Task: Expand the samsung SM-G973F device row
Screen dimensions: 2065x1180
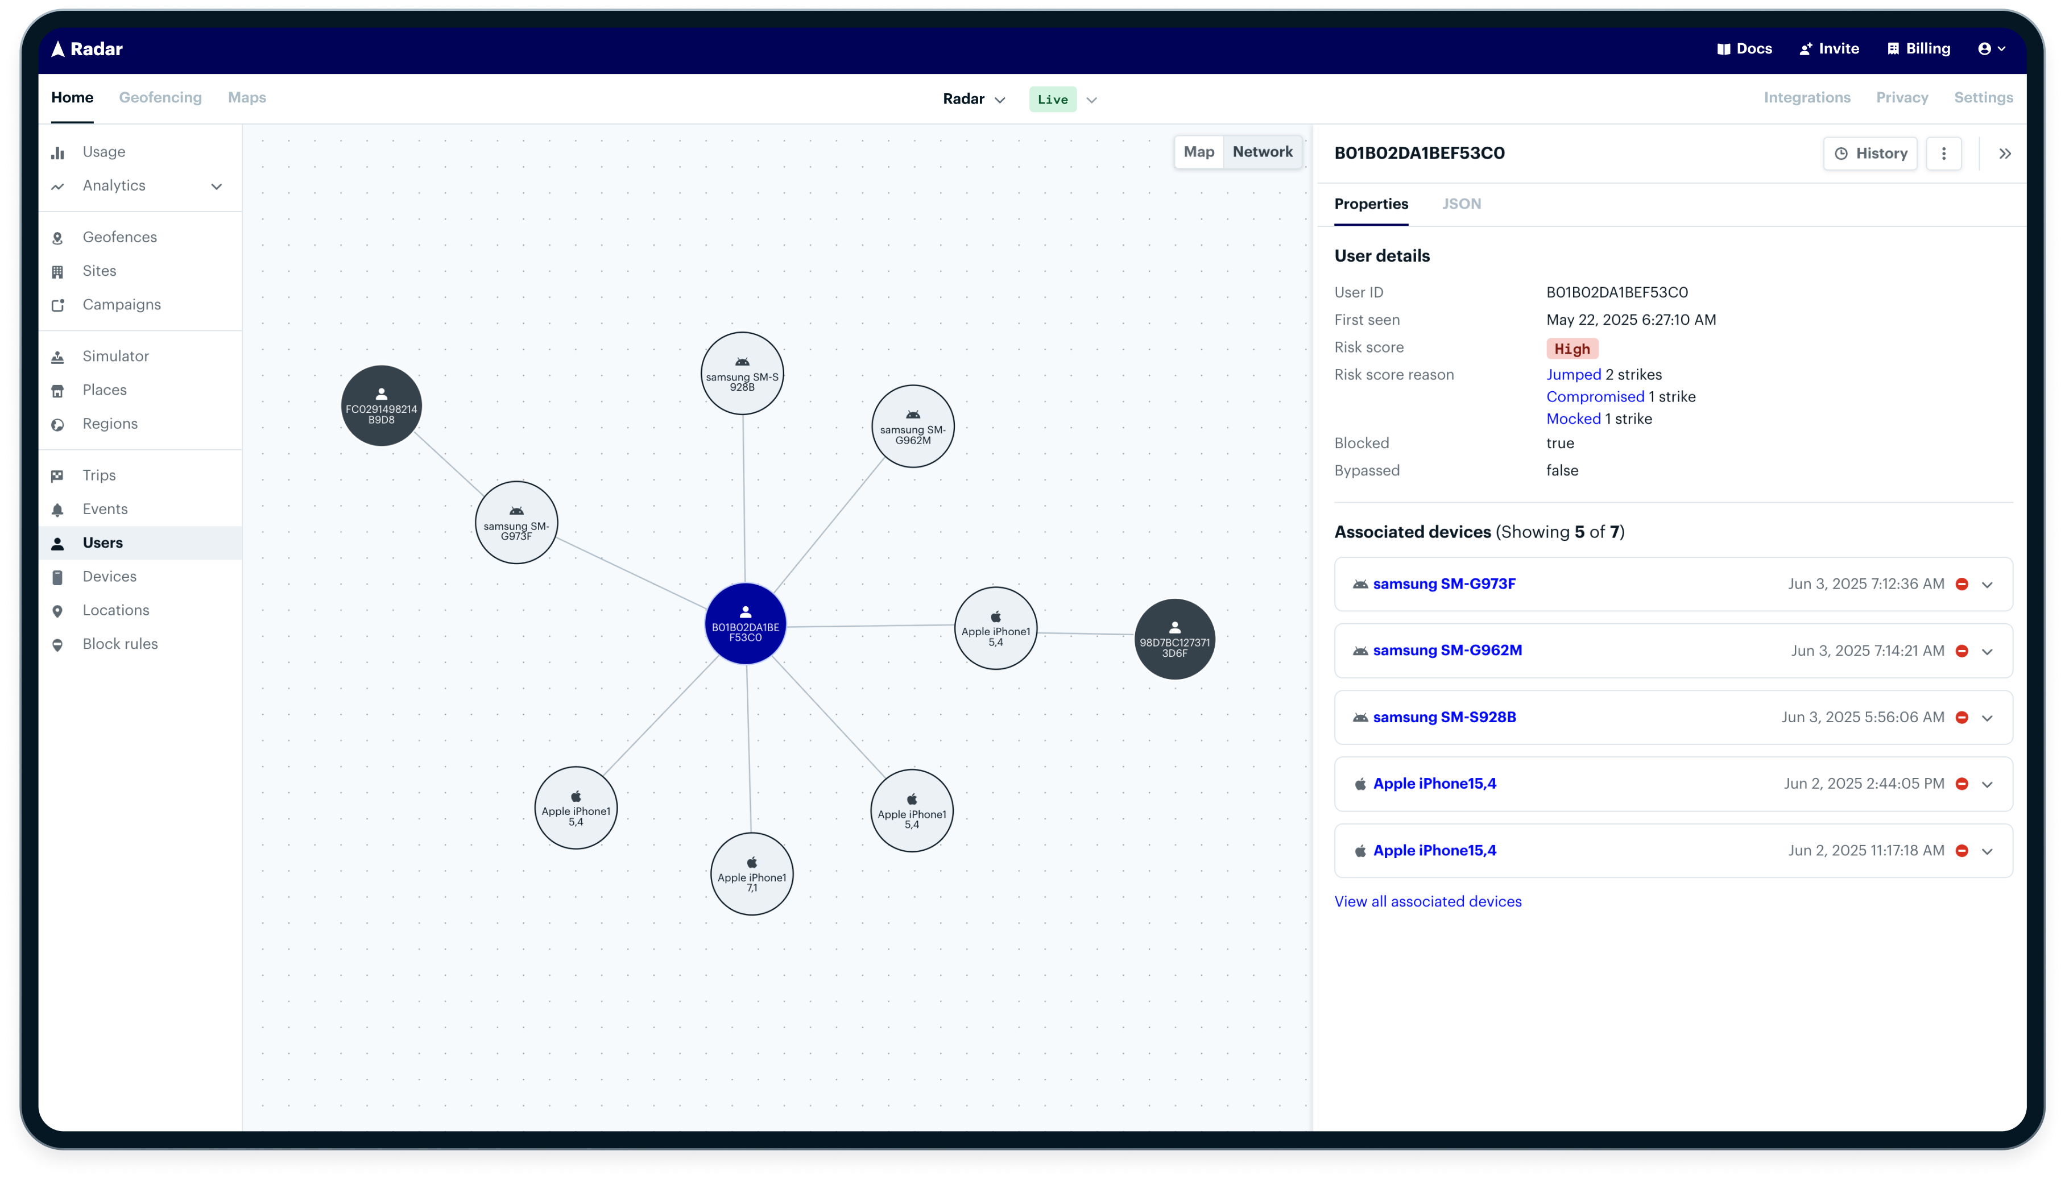Action: (1987, 585)
